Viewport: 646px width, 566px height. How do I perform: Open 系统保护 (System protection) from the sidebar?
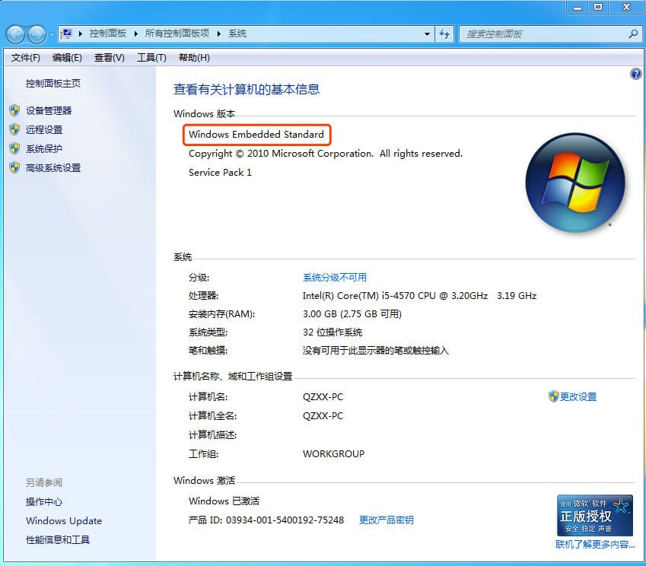coord(44,148)
